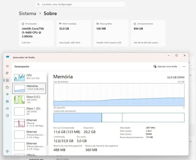Click the '2 de 4' slots used value
Image resolution: width=196 pixels, height=160 pixels.
tap(149, 131)
